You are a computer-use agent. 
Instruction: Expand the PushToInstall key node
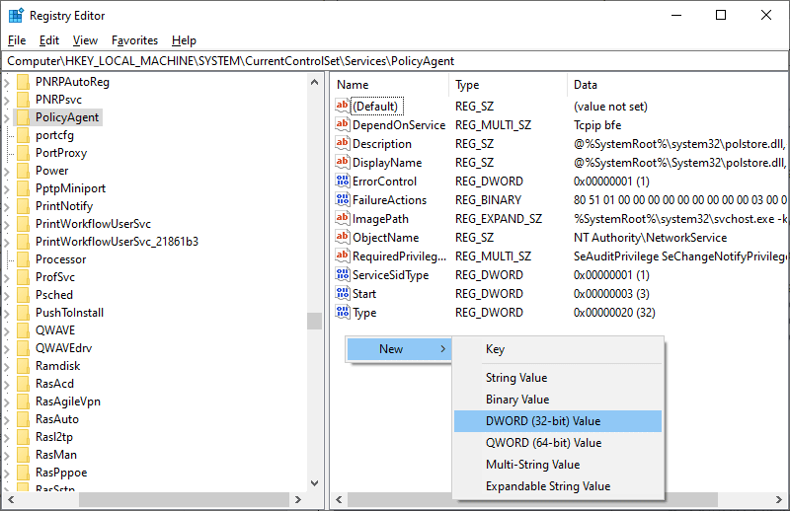[x=7, y=313]
